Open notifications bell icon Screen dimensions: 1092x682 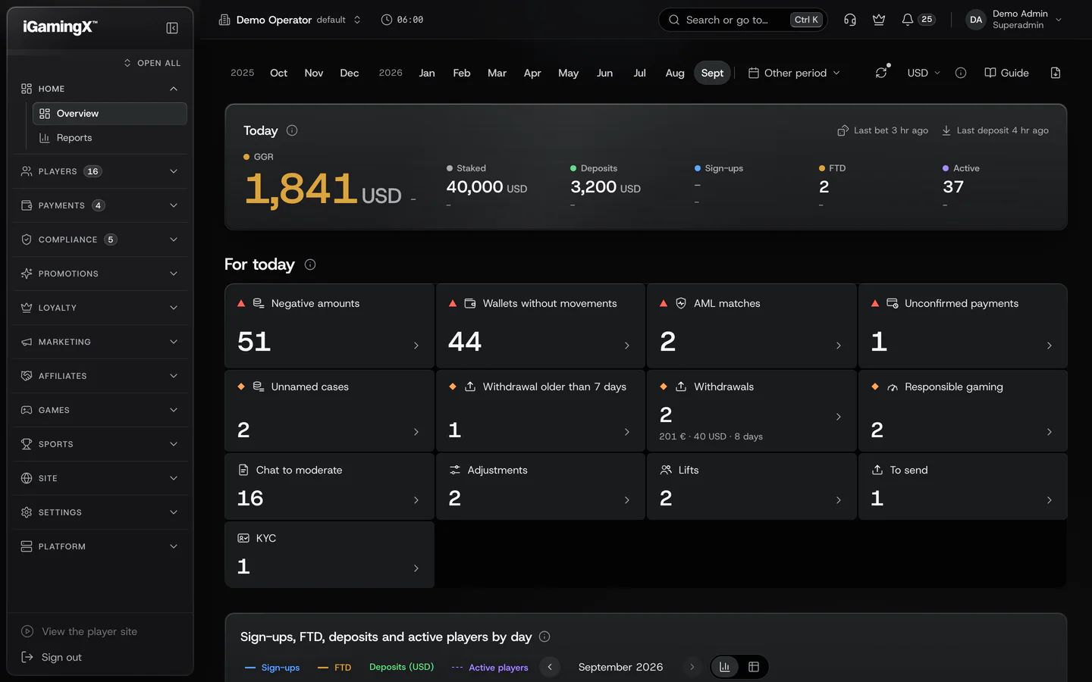click(908, 20)
